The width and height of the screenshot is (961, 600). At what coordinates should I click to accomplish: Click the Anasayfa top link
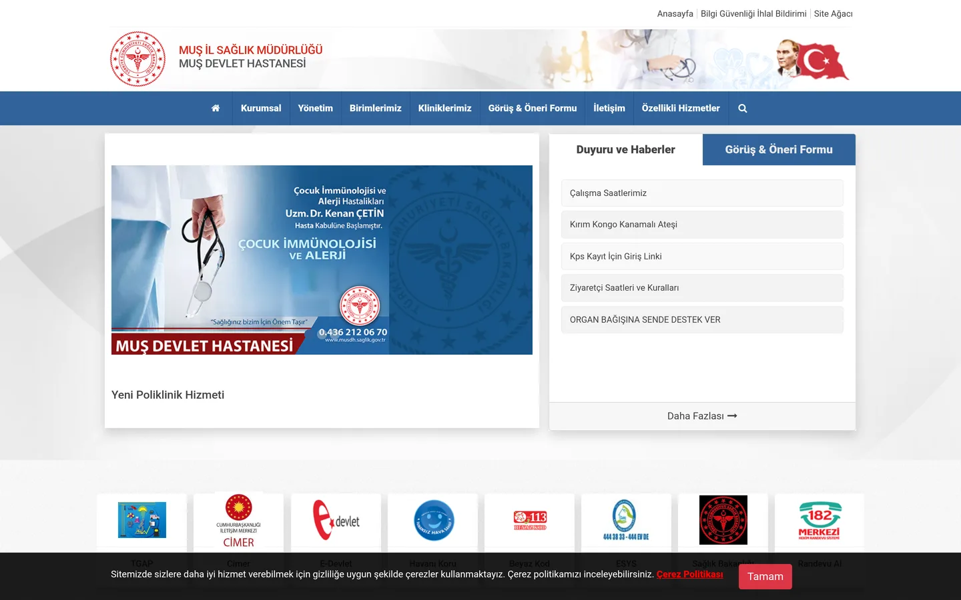click(x=675, y=13)
